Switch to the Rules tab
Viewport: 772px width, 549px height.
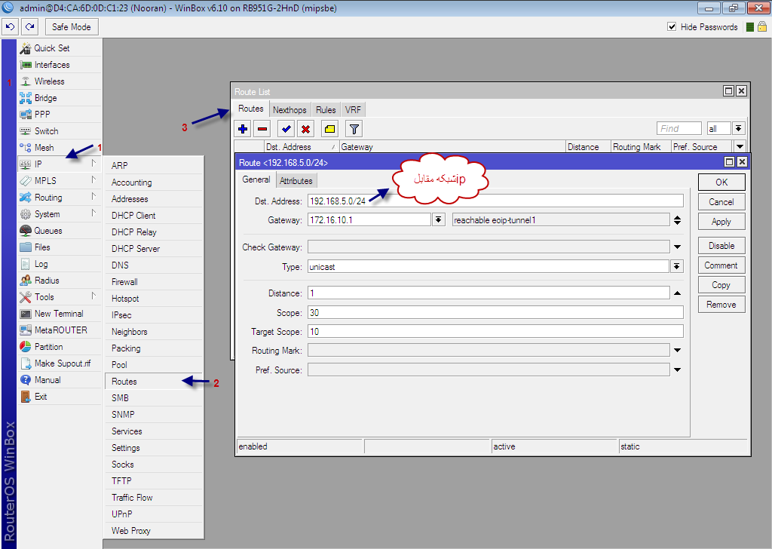point(326,110)
